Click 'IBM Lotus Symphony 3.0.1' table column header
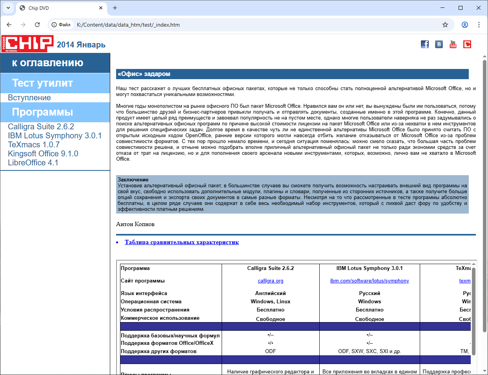Viewport: 488px width, 375px height. pos(370,268)
